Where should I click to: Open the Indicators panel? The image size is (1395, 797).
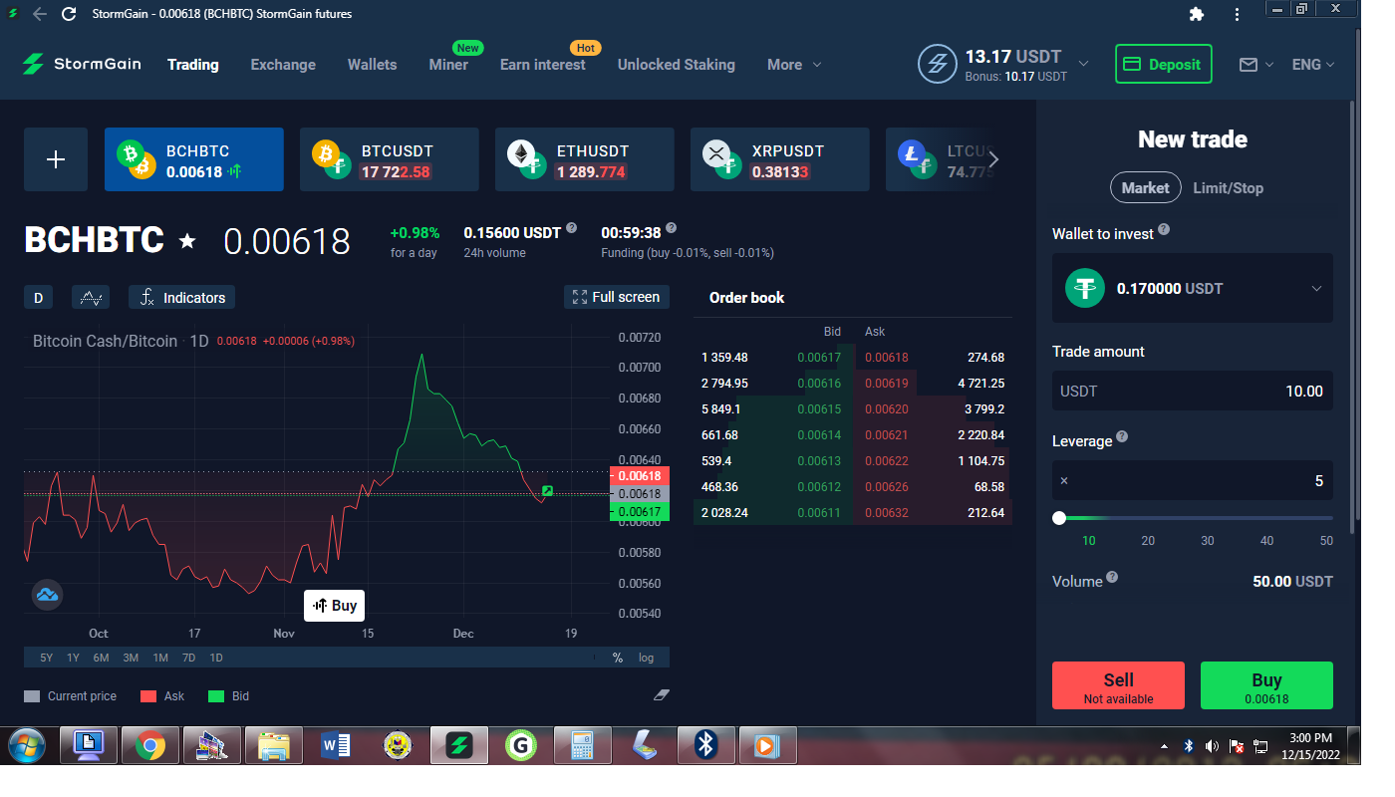pos(182,297)
